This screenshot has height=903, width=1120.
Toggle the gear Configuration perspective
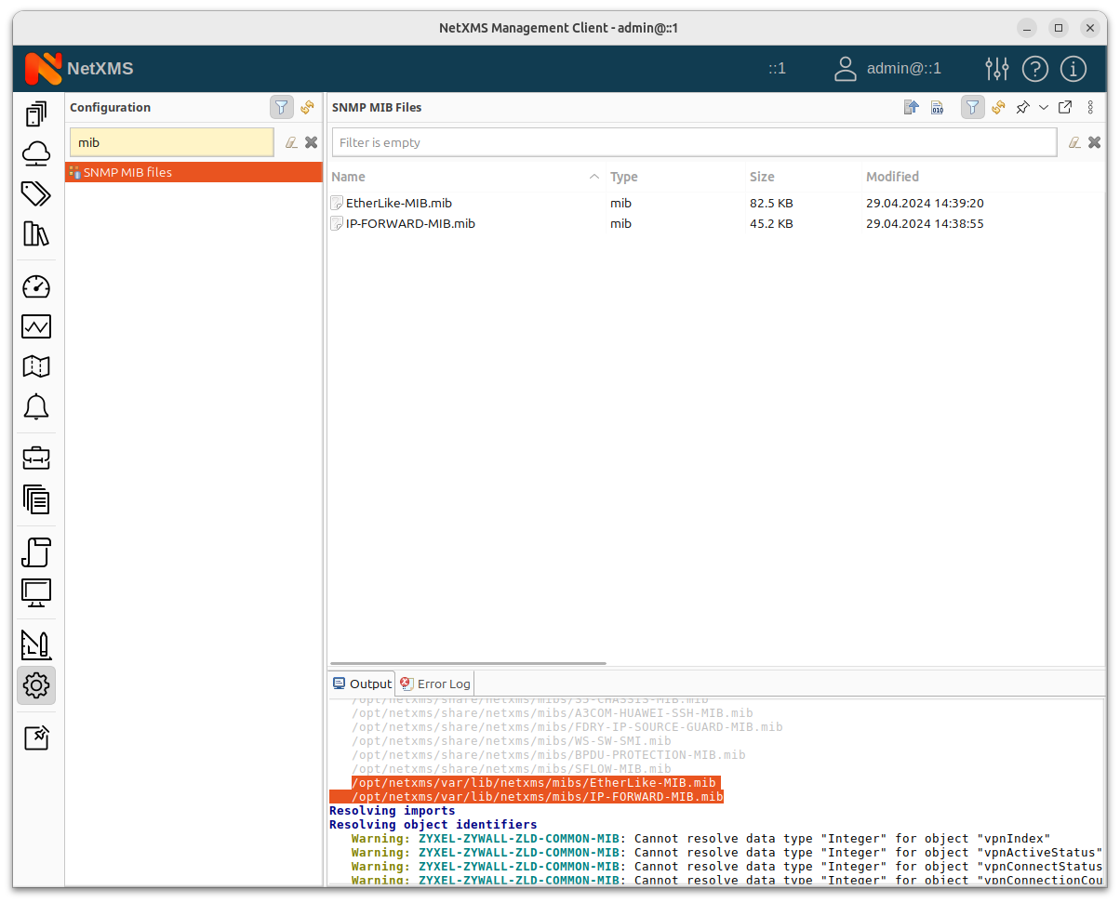[x=35, y=685]
